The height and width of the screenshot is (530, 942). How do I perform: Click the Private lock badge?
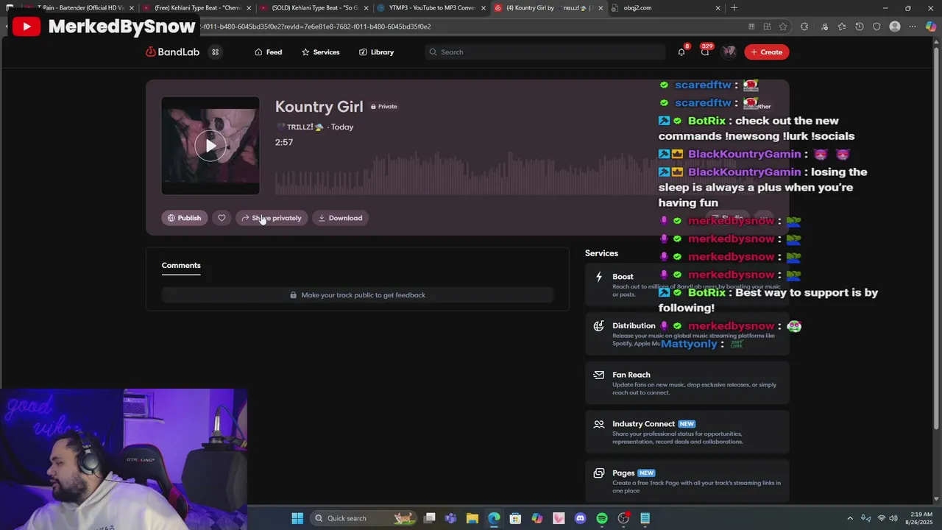pyautogui.click(x=383, y=106)
